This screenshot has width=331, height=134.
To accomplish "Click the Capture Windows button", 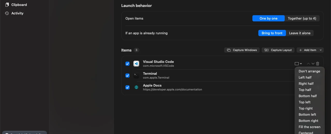I will (242, 50).
